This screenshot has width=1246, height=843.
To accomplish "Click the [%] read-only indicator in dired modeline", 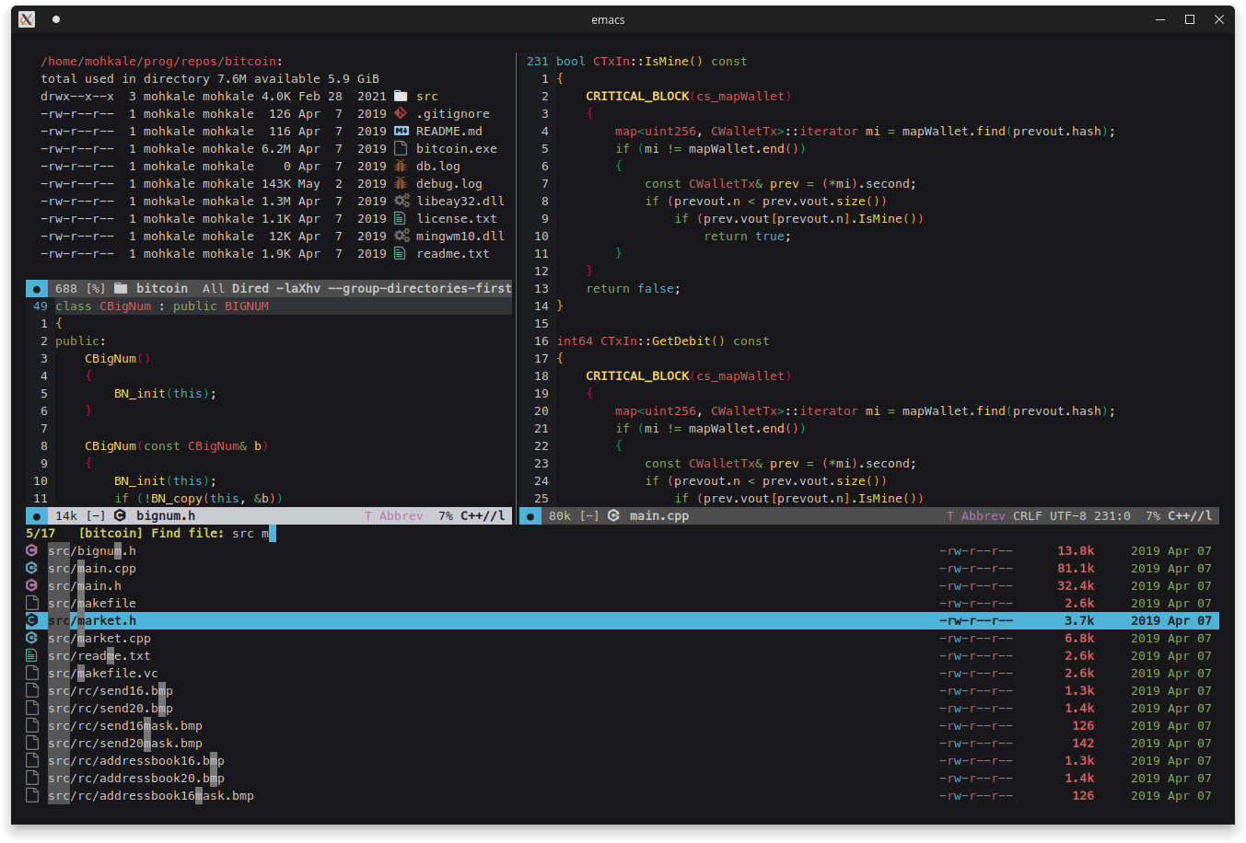I will [x=96, y=288].
